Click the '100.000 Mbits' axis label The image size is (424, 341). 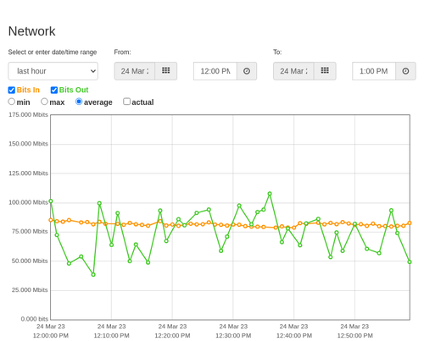(28, 202)
